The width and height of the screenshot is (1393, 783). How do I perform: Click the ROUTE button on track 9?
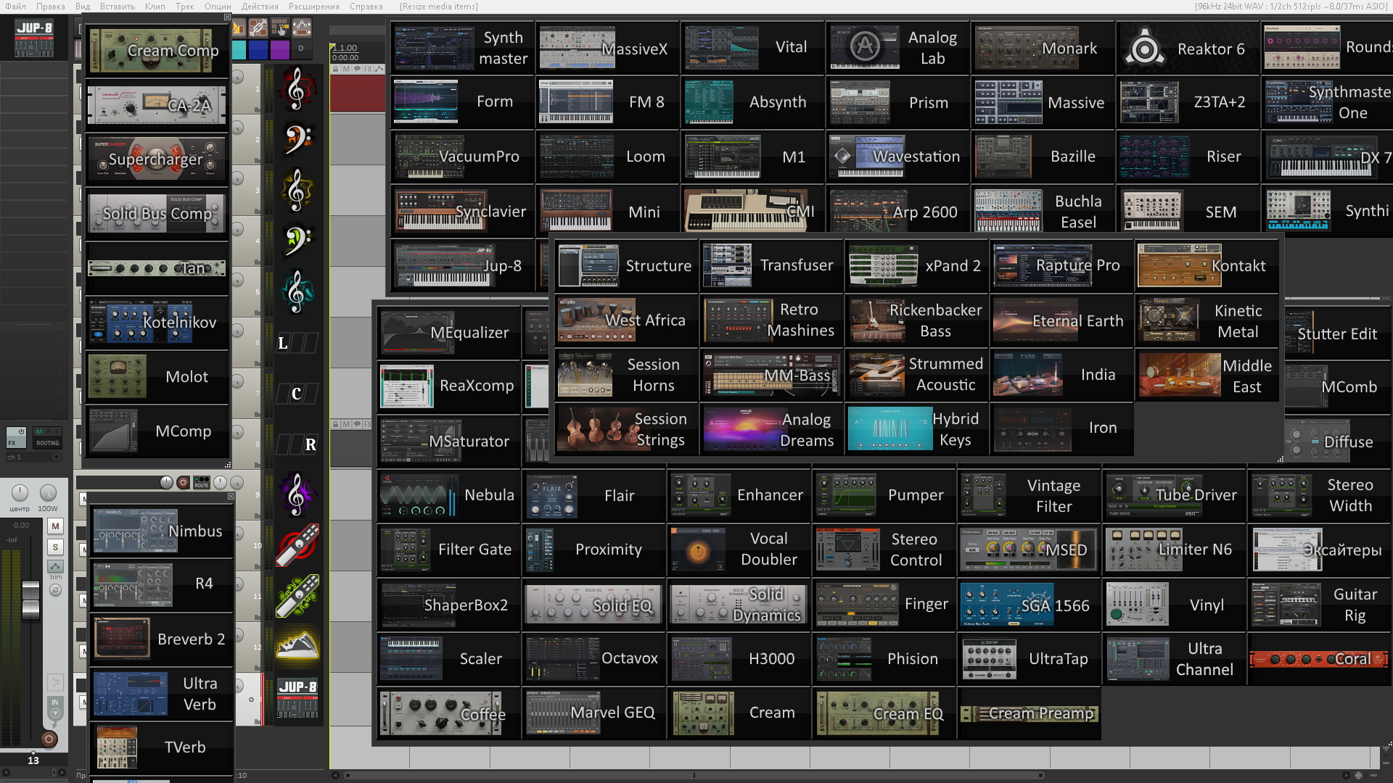tap(201, 482)
